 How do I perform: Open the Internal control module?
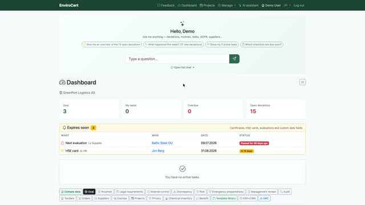point(159,192)
